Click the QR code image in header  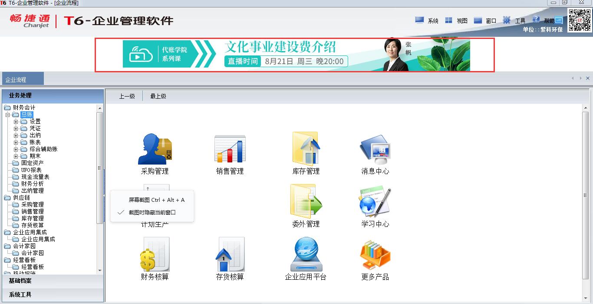click(x=580, y=20)
